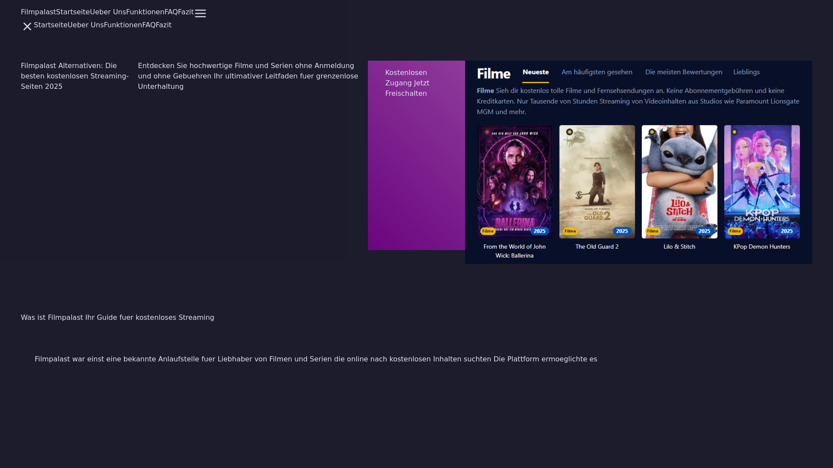Screen dimensions: 833x468
Task: Click the Filme tag on KPop Demon Hunters poster
Action: [x=735, y=231]
